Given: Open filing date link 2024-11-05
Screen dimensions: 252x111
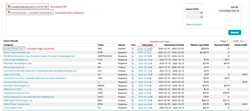Looking at the screenshot, I should tap(144, 85).
